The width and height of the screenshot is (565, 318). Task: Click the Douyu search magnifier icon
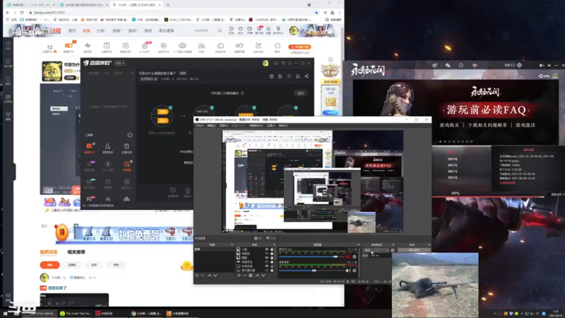click(x=220, y=30)
